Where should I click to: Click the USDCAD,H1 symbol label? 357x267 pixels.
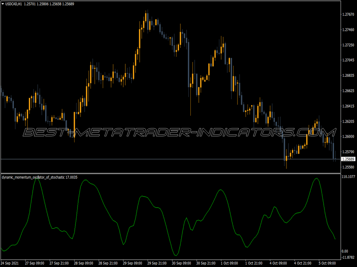13,4
